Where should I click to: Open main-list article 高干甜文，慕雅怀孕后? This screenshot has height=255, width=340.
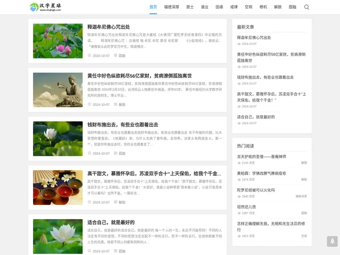pos(154,173)
